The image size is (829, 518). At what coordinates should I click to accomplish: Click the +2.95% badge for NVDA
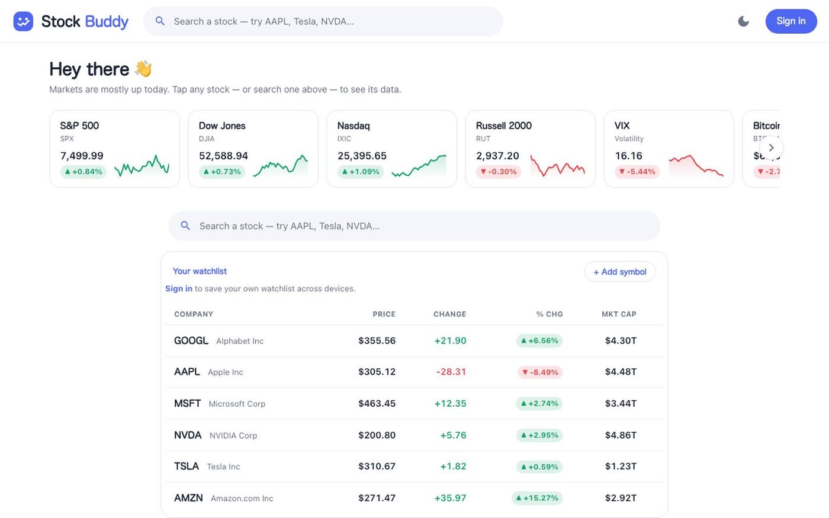click(539, 435)
